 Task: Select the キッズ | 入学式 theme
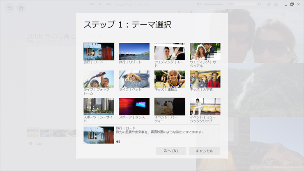[x=205, y=79]
